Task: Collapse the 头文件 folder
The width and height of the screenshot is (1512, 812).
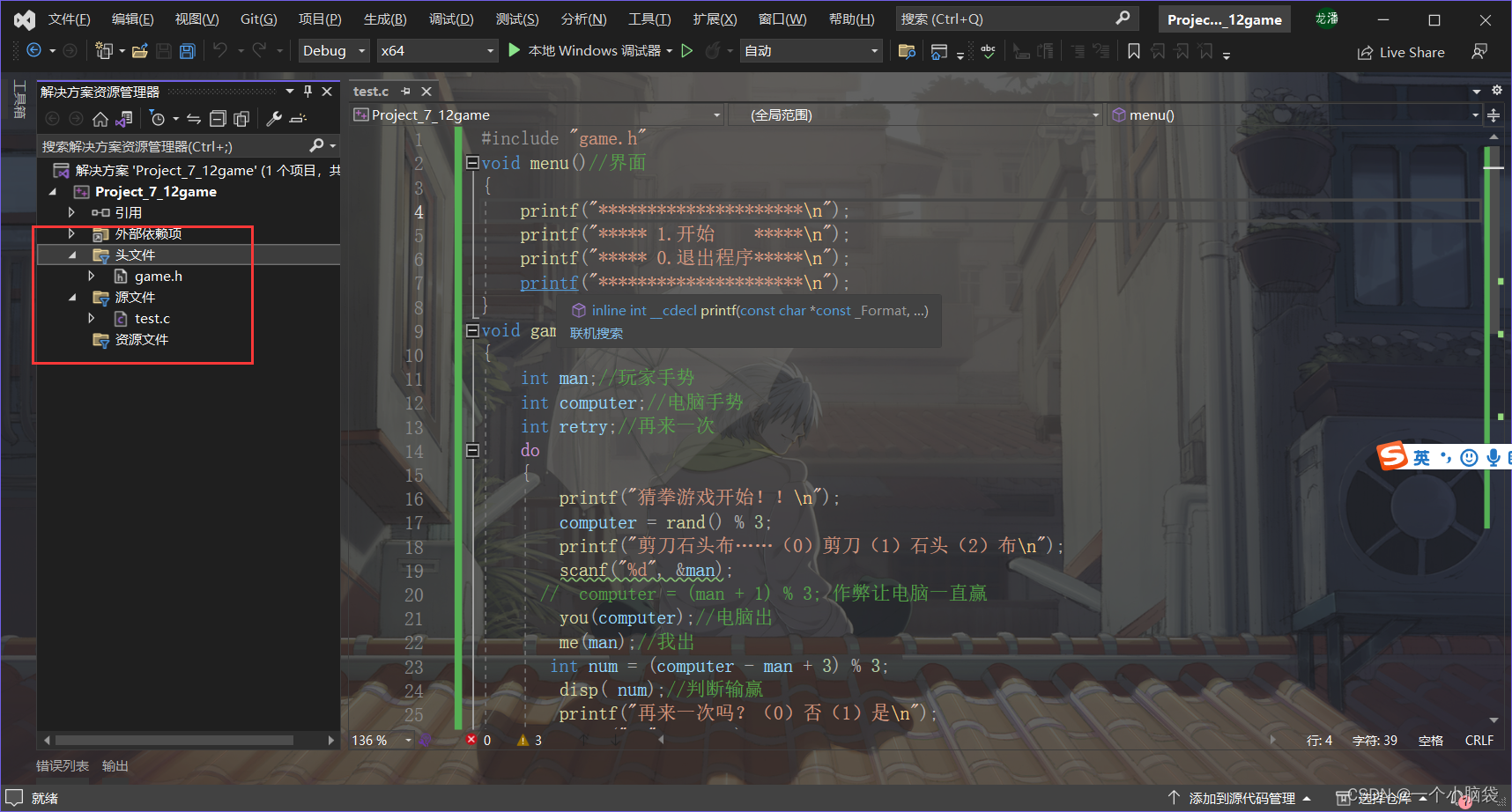Action: coord(72,255)
